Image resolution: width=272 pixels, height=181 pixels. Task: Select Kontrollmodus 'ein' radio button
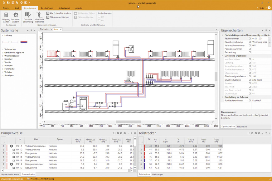pyautogui.click(x=99, y=17)
